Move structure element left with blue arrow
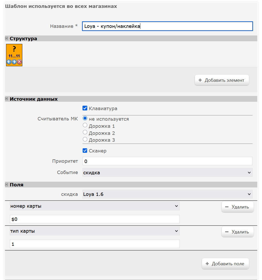The width and height of the screenshot is (262, 280). pos(9,62)
